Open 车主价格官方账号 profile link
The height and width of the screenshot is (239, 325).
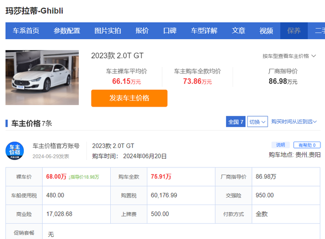click(x=56, y=146)
